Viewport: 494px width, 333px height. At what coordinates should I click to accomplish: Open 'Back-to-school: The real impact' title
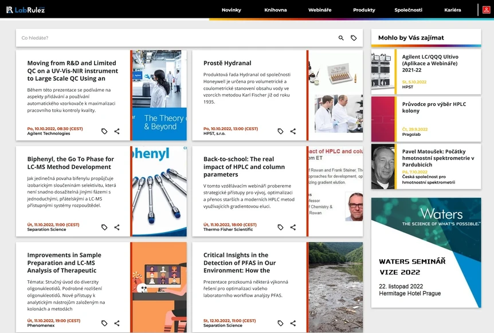244,167
